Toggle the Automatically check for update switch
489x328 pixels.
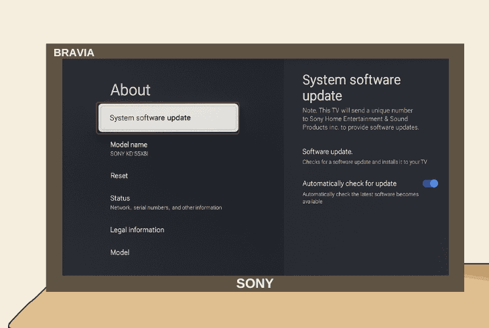[430, 183]
